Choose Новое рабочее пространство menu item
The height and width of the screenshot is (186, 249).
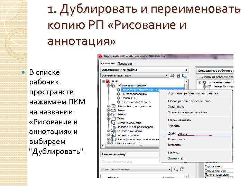coord(189,101)
